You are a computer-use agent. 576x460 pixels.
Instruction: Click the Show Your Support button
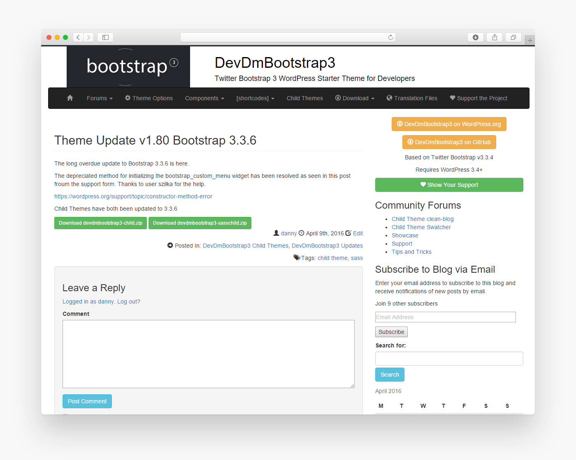(449, 185)
